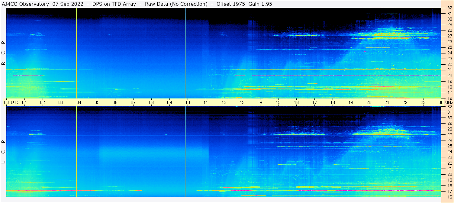The height and width of the screenshot is (203, 454).
Task: Select the 08 hour tick label
Action: 151,102
